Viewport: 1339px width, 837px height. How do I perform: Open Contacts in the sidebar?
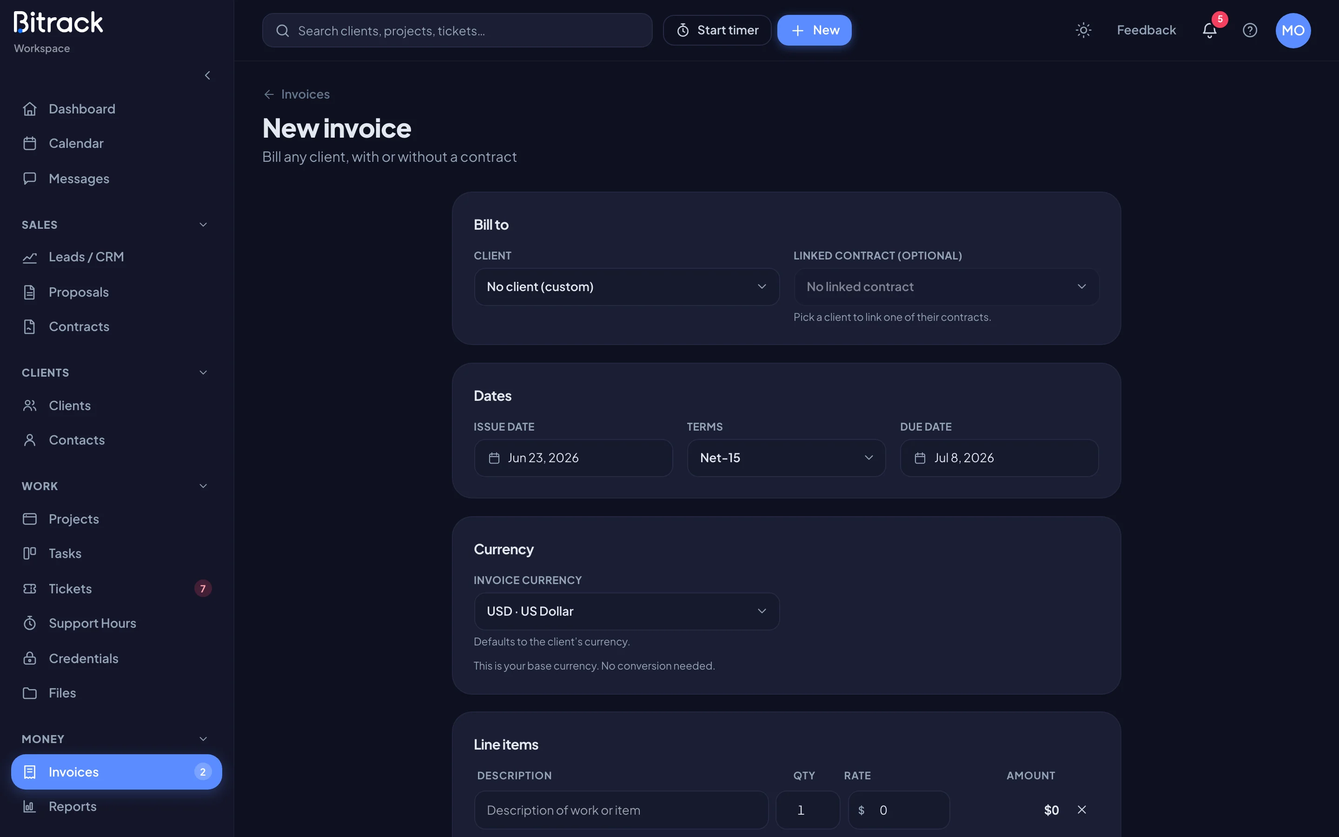117,440
